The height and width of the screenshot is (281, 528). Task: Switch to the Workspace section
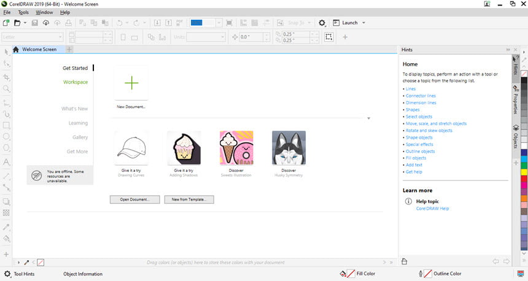click(x=76, y=82)
